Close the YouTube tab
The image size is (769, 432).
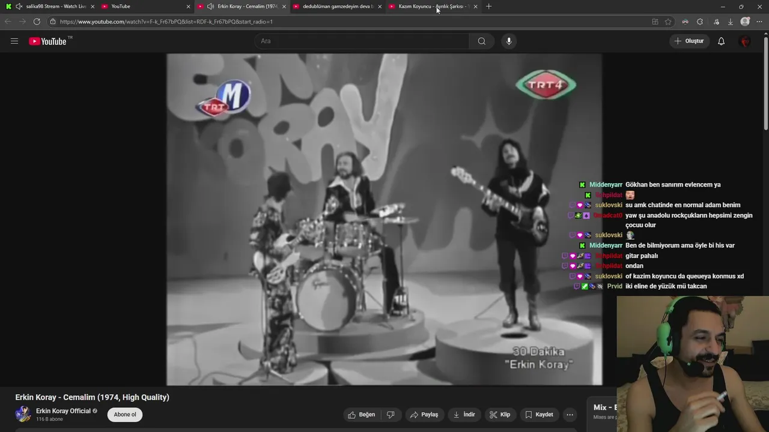point(188,7)
